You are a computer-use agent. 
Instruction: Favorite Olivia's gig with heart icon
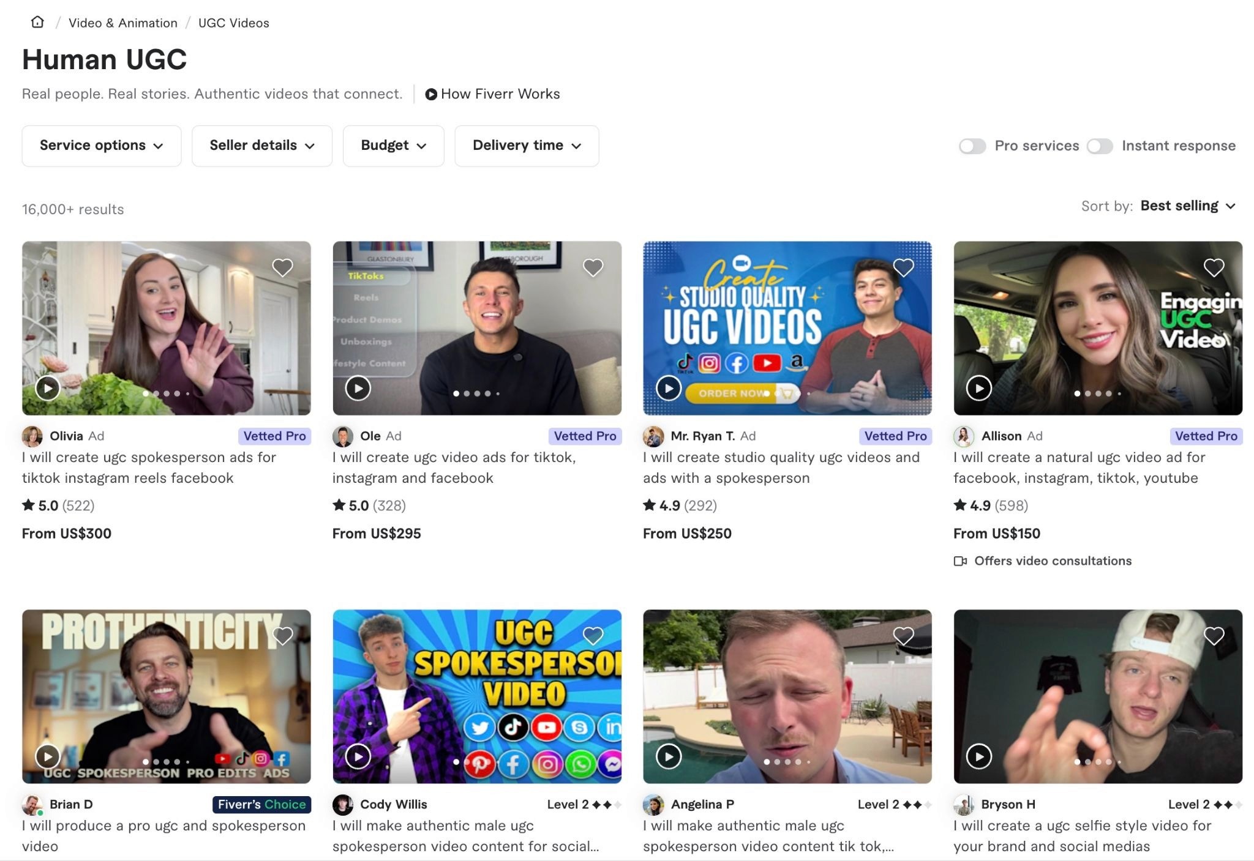pyautogui.click(x=282, y=267)
